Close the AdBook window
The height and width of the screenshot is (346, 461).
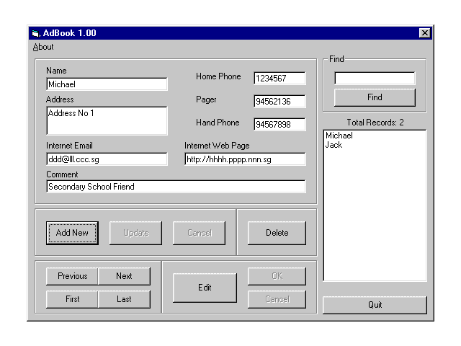point(424,33)
